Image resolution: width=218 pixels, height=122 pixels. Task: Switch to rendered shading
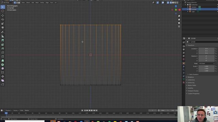177,2
